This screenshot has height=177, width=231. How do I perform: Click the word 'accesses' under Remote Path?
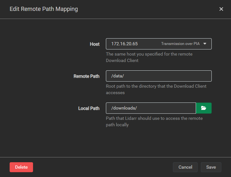(x=115, y=93)
